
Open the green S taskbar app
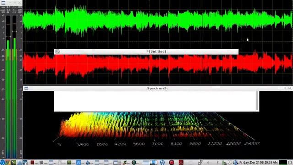125,162
